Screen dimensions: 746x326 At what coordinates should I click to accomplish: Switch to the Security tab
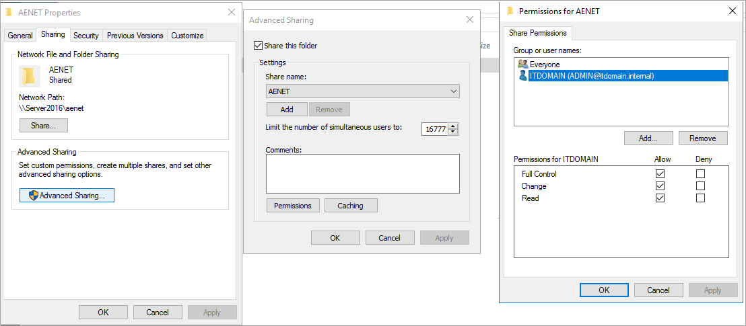click(x=86, y=35)
